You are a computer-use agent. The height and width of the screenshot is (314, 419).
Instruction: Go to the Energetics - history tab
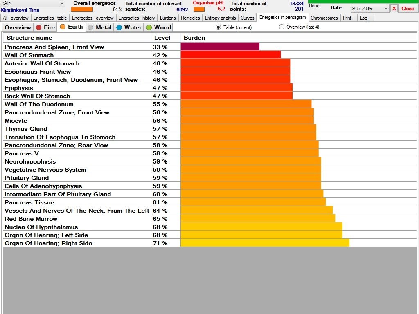(x=137, y=18)
